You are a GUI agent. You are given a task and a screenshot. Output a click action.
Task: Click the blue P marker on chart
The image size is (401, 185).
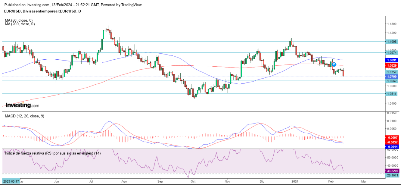[x=334, y=64]
